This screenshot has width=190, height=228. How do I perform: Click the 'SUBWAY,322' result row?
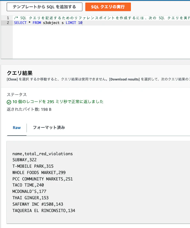point(24,160)
